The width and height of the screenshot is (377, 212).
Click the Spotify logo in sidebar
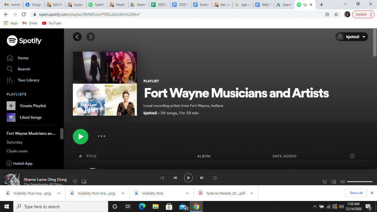[24, 40]
